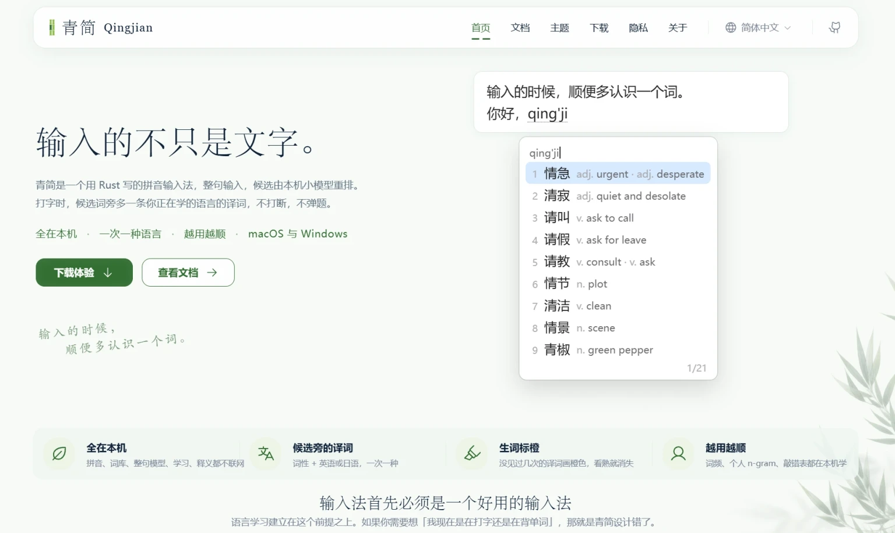The height and width of the screenshot is (533, 895).
Task: Select candidate 情急 urgent
Action: [x=618, y=174]
